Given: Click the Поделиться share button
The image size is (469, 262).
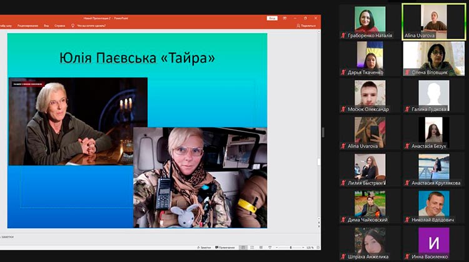Looking at the screenshot, I should (x=307, y=26).
